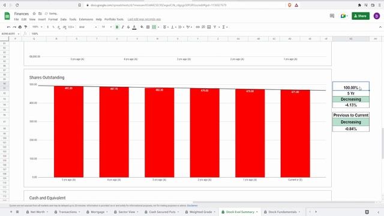
Task: Open the zoom level dropdown
Action: pyautogui.click(x=37, y=27)
